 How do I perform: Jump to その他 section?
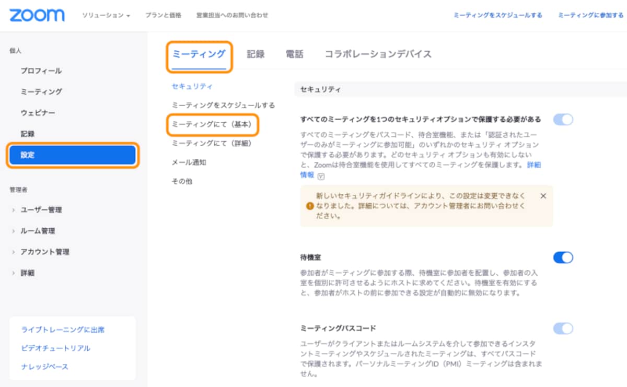(x=182, y=181)
